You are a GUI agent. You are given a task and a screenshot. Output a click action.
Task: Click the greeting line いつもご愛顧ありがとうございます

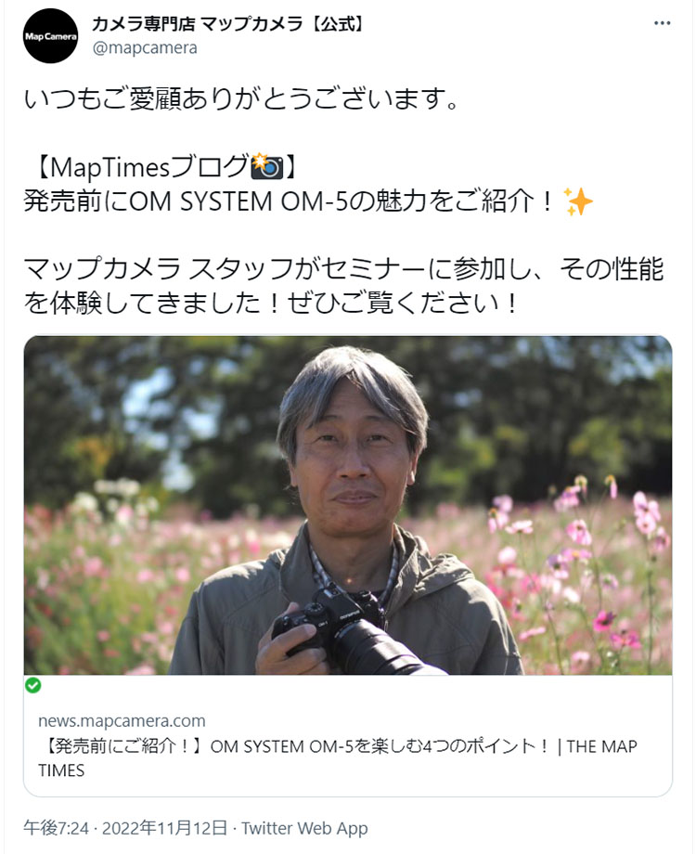(x=243, y=99)
